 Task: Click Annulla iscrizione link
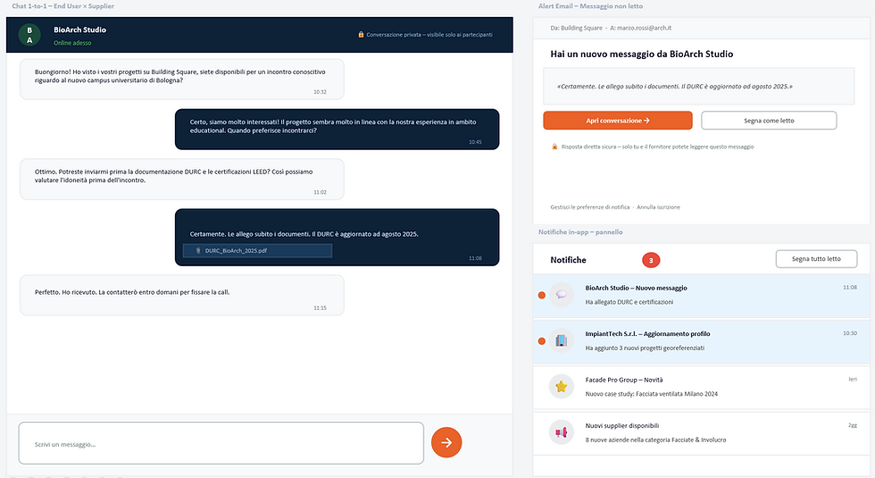[659, 207]
